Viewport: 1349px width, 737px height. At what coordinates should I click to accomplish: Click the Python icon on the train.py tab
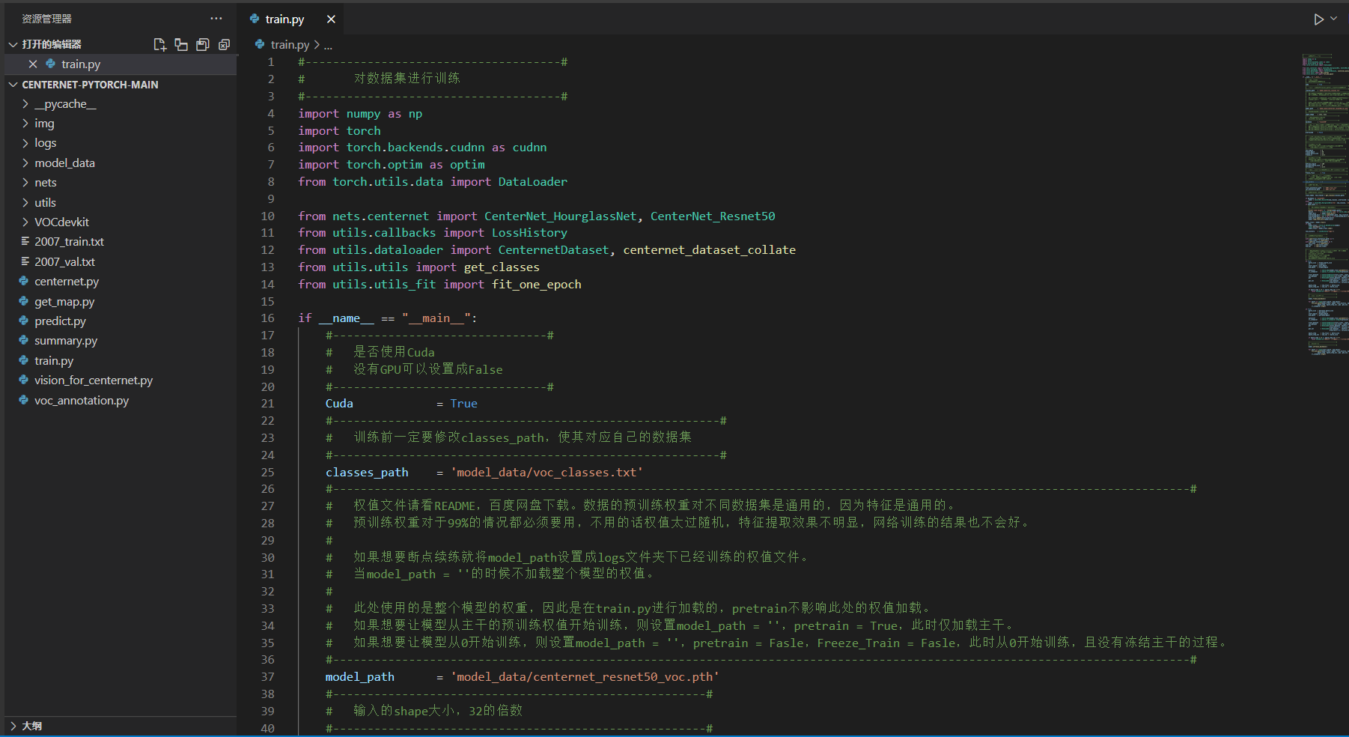coord(255,19)
